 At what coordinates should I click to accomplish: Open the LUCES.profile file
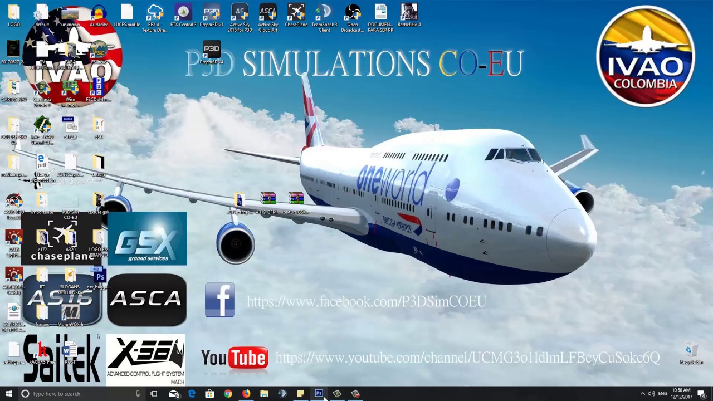126,16
